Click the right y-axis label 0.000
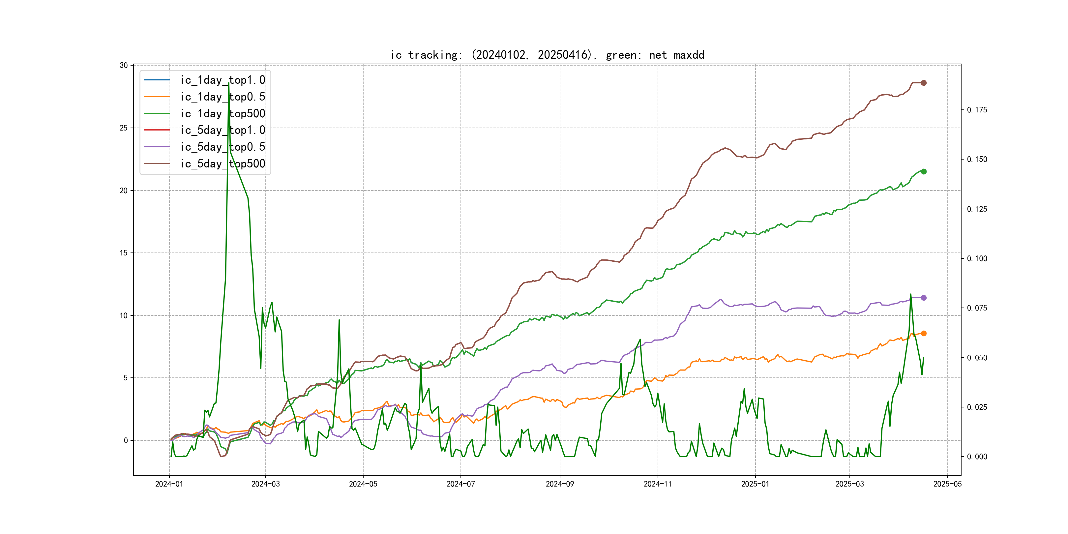 977,457
